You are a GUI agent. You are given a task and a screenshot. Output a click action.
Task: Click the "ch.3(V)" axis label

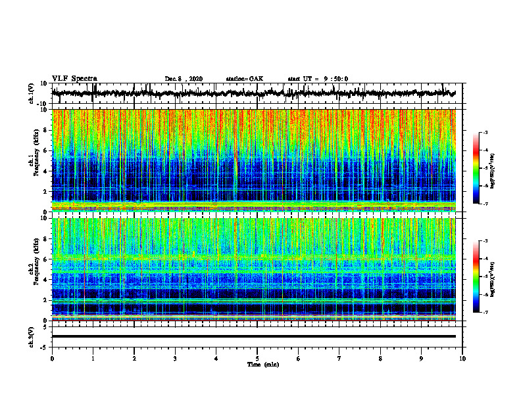point(31,337)
